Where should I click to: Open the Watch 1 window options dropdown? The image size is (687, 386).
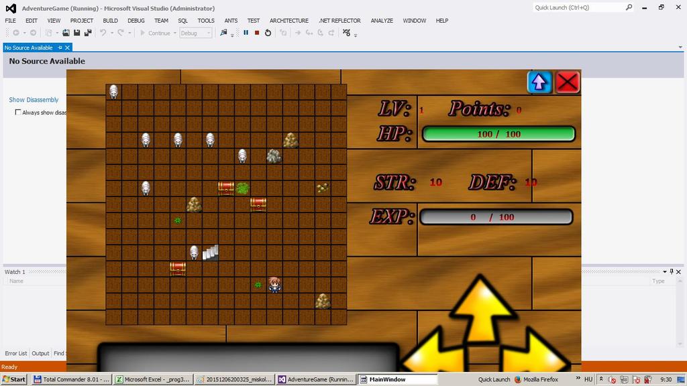665,272
